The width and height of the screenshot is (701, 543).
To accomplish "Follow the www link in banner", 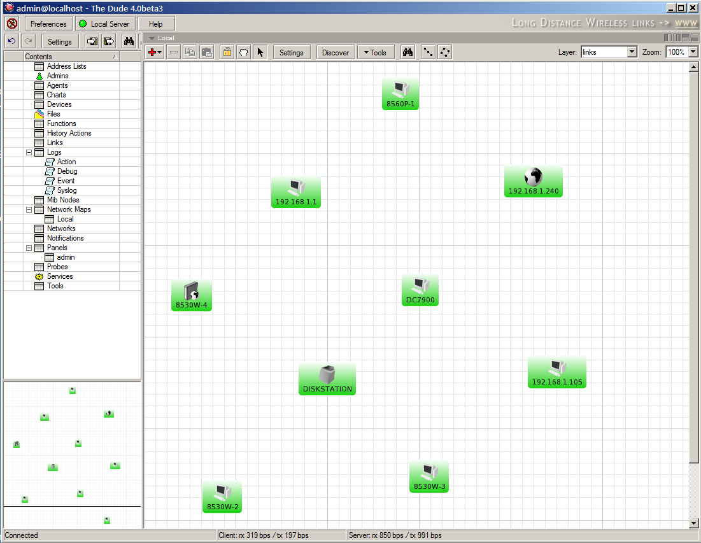I will pyautogui.click(x=686, y=23).
